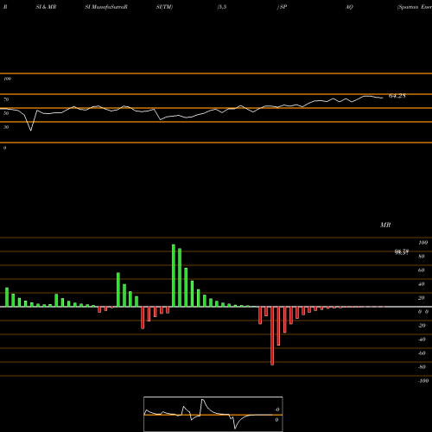
Task: Click the RSI axis label 50
Action: 6,113
